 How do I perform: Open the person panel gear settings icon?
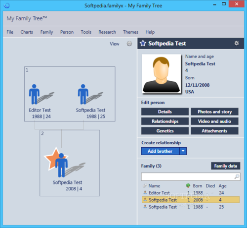(237, 43)
